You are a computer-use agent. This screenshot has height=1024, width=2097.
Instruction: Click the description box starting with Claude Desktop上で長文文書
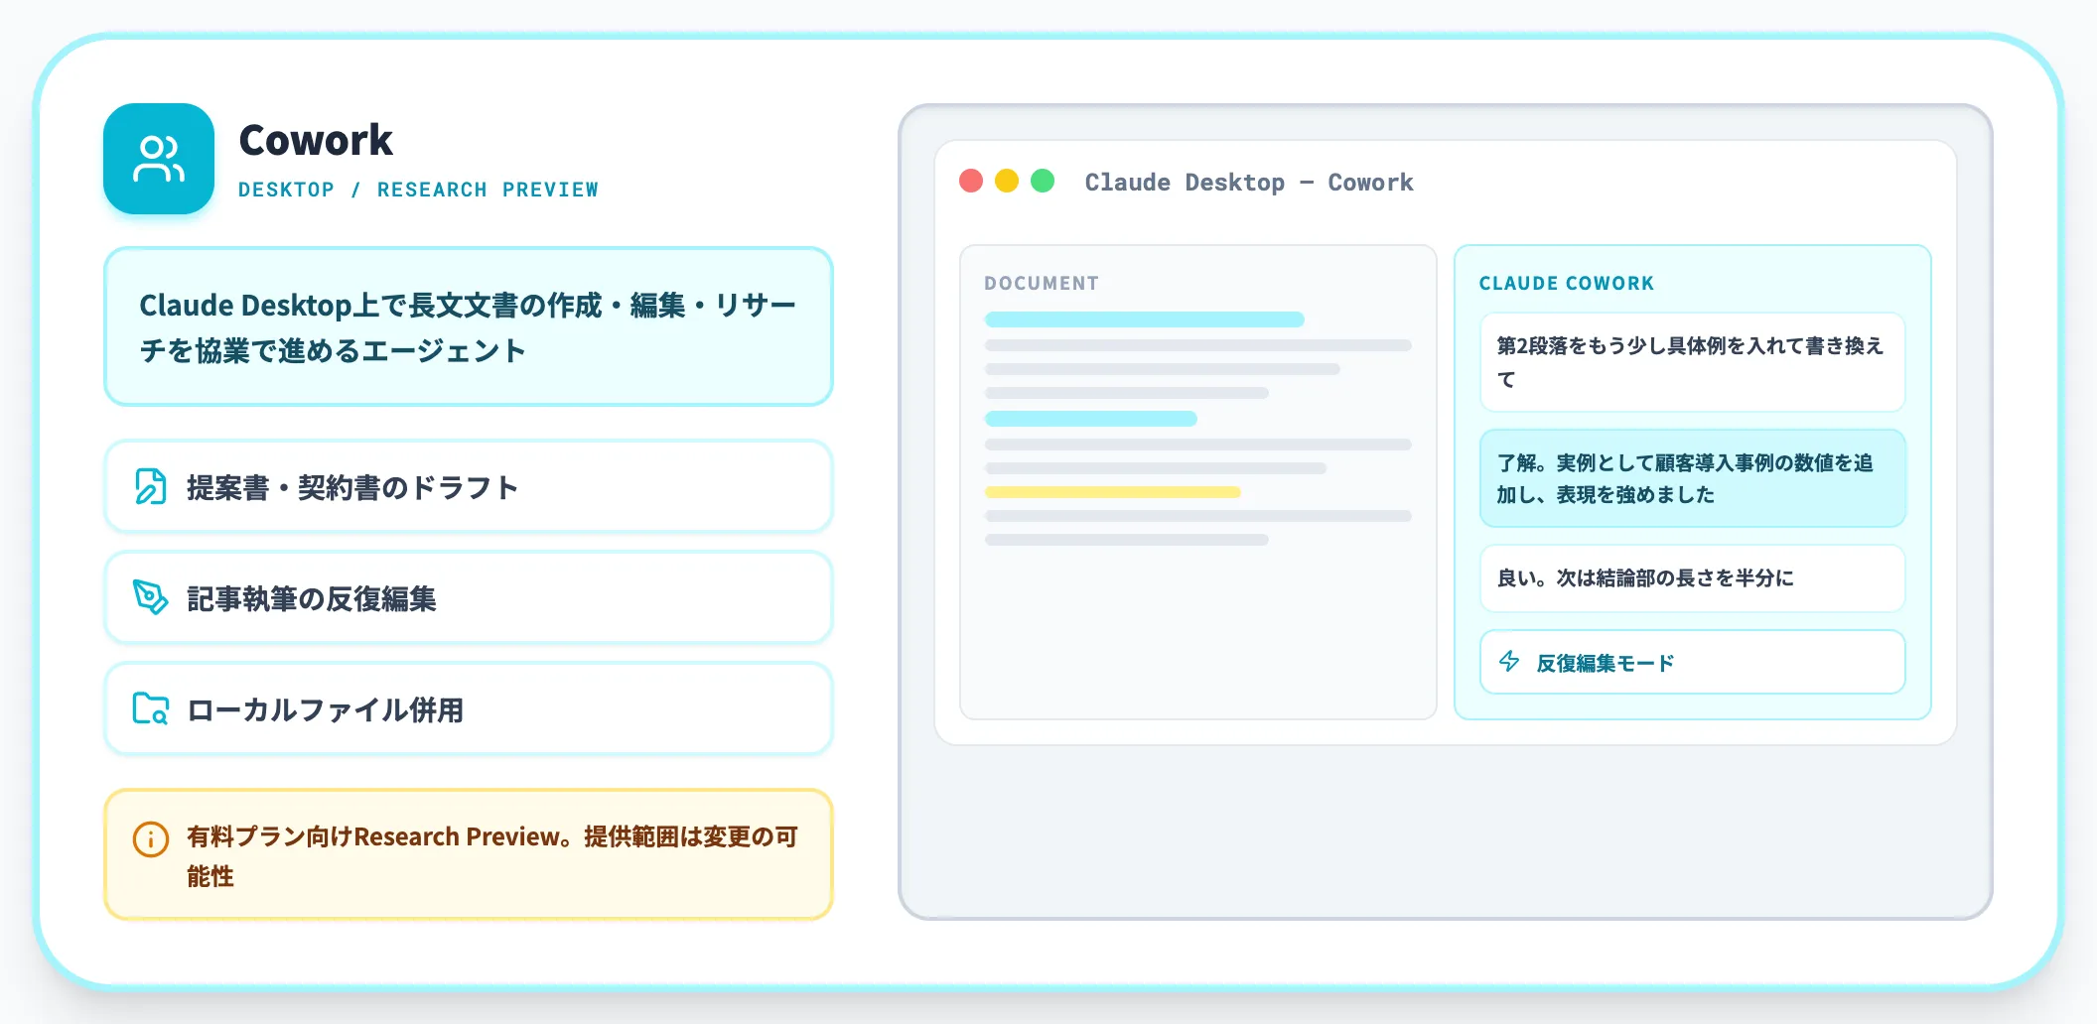click(x=469, y=326)
